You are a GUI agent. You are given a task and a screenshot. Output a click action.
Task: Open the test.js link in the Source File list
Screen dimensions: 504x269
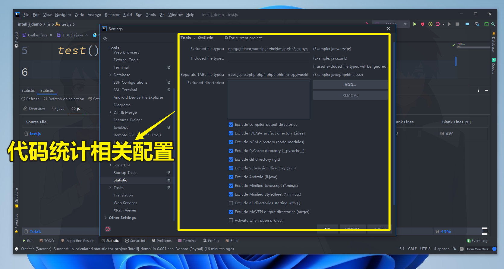35,134
